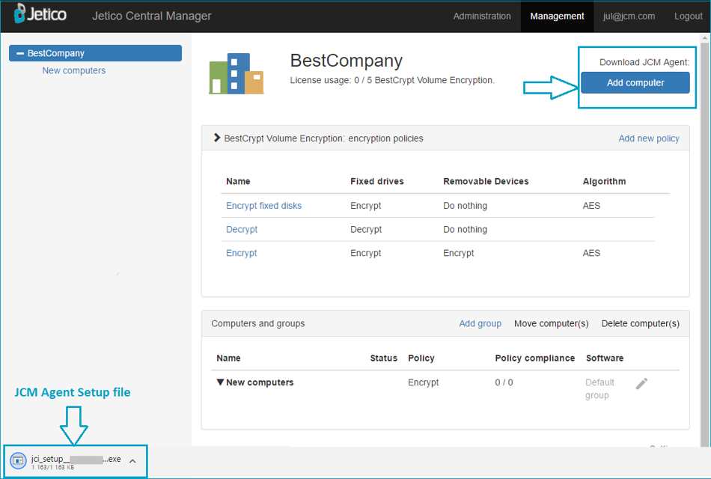This screenshot has height=479, width=711.
Task: Open the Decrypt policy
Action: coord(242,230)
